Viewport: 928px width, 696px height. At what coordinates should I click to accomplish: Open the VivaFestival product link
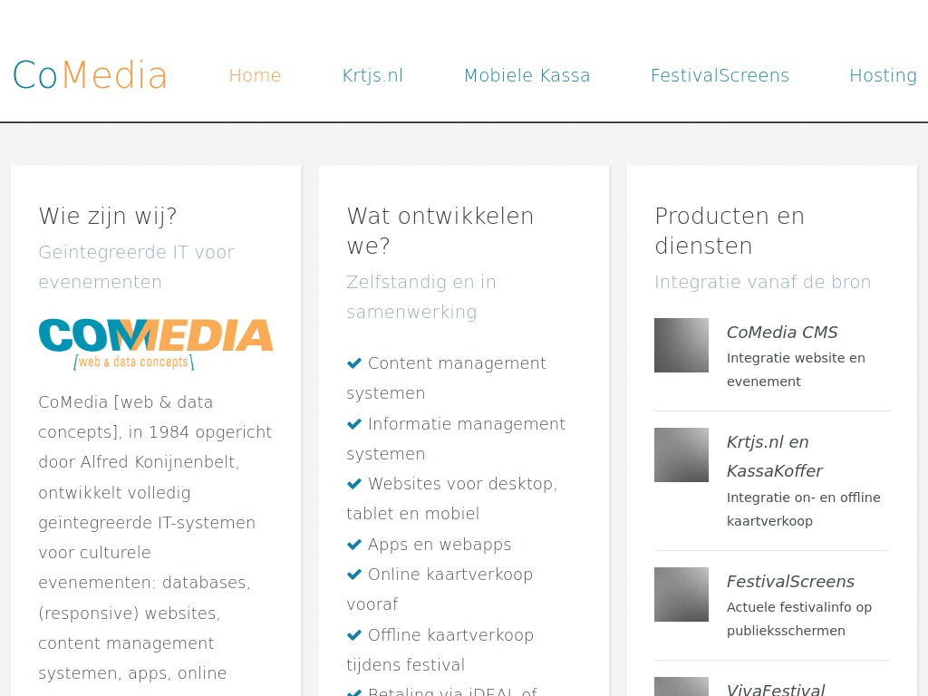point(775,690)
